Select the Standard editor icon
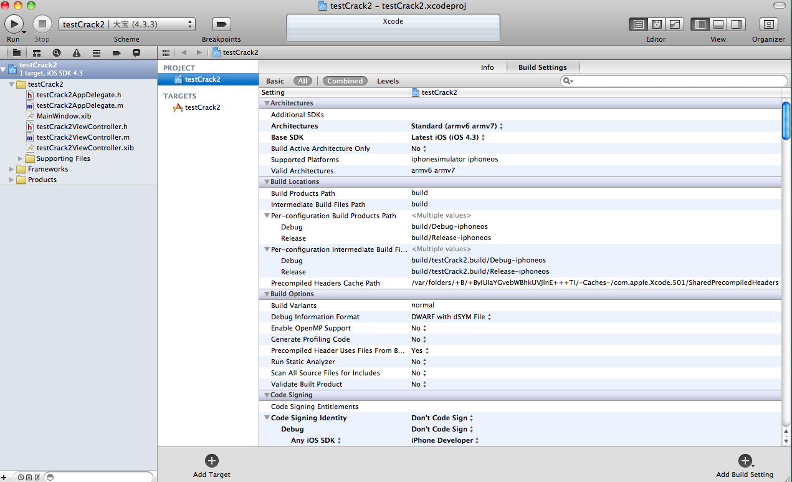The width and height of the screenshot is (792, 482). tap(638, 24)
